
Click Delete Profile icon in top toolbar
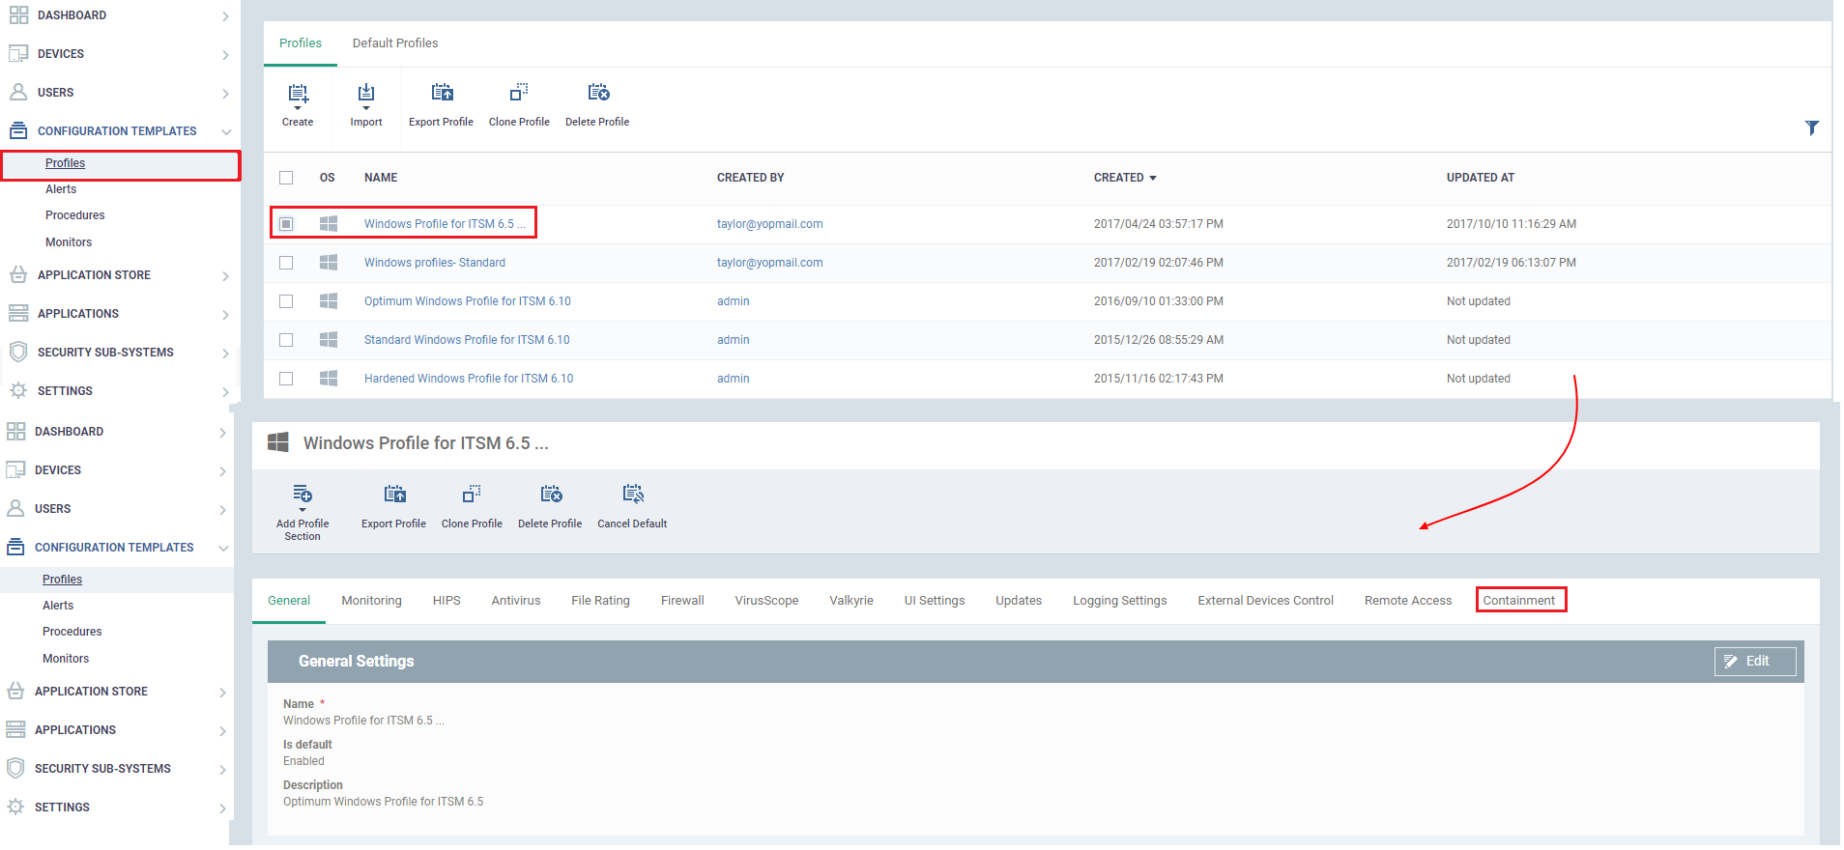click(598, 92)
